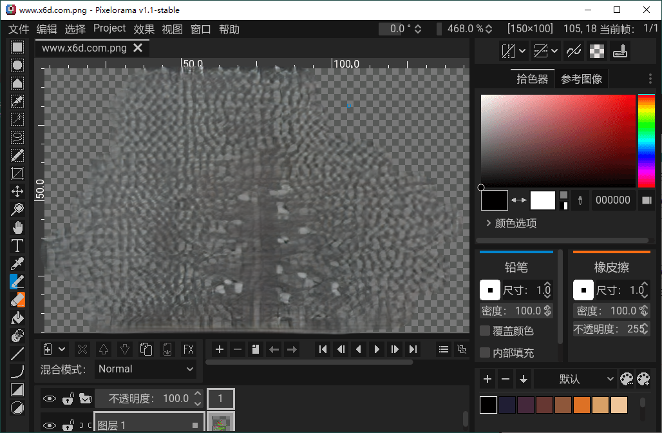Jump to the last frame

[413, 349]
